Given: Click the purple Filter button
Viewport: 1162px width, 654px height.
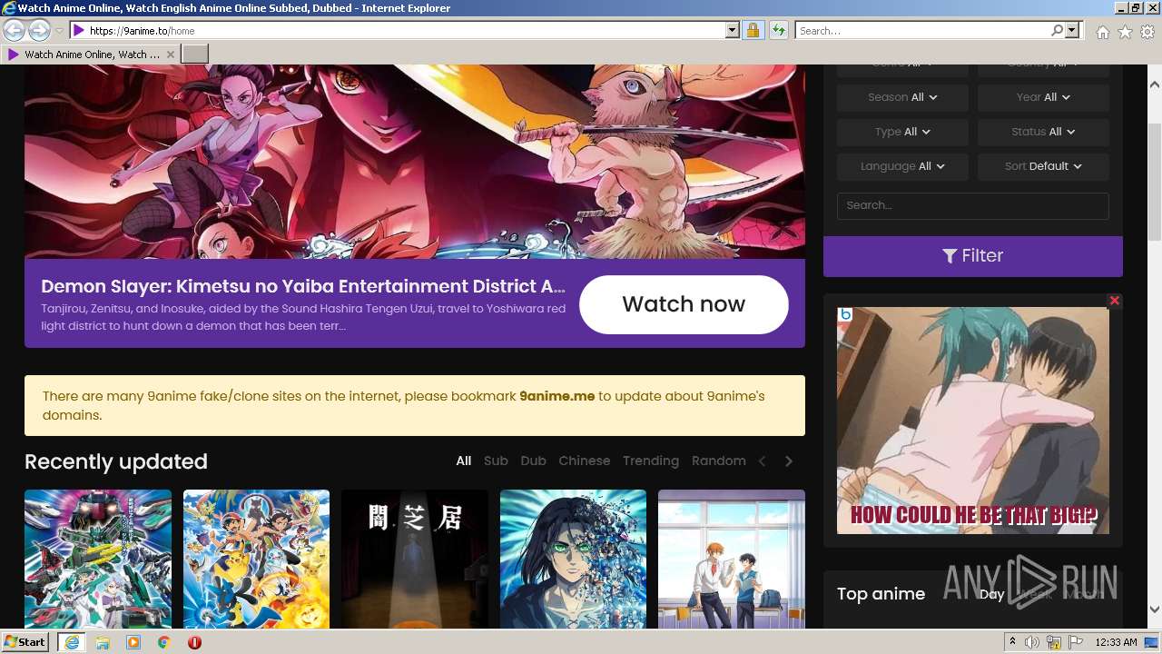Looking at the screenshot, I should pos(973,256).
